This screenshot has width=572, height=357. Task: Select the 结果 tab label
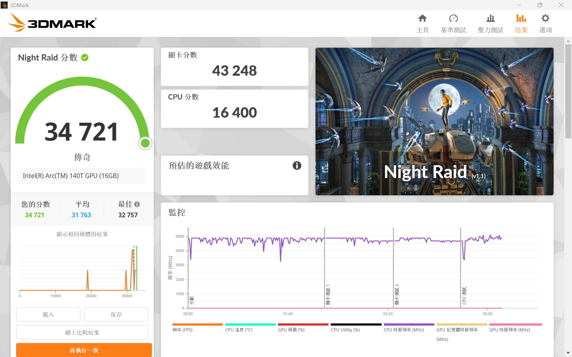pyautogui.click(x=521, y=30)
